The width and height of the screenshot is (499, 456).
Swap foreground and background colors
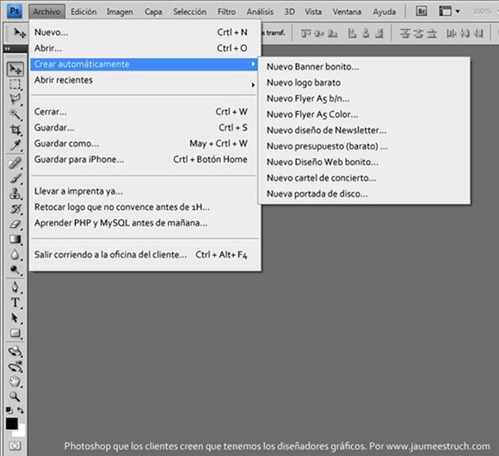[x=21, y=410]
